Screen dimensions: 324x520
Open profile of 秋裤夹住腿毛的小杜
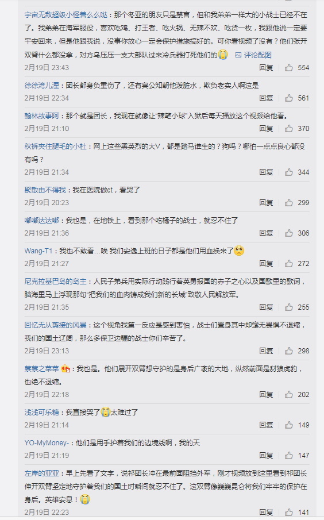click(55, 147)
